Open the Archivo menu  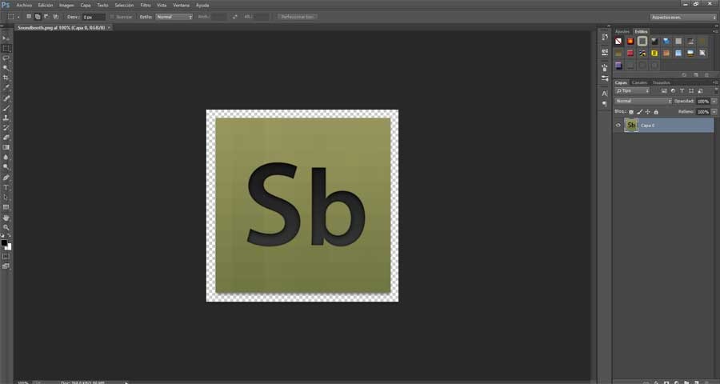24,5
